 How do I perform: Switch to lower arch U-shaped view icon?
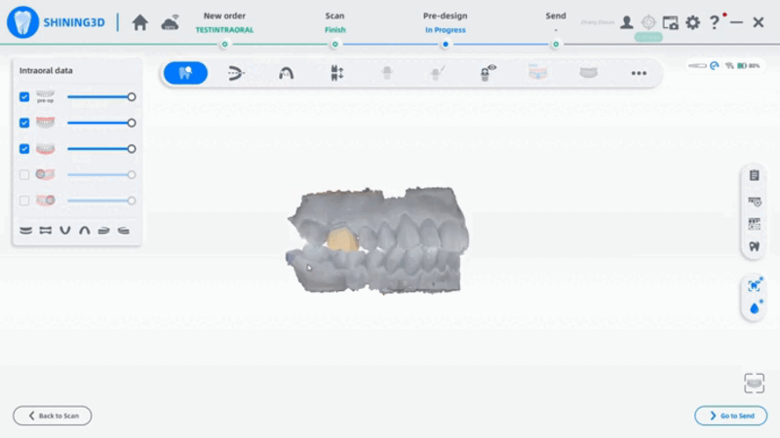64,231
